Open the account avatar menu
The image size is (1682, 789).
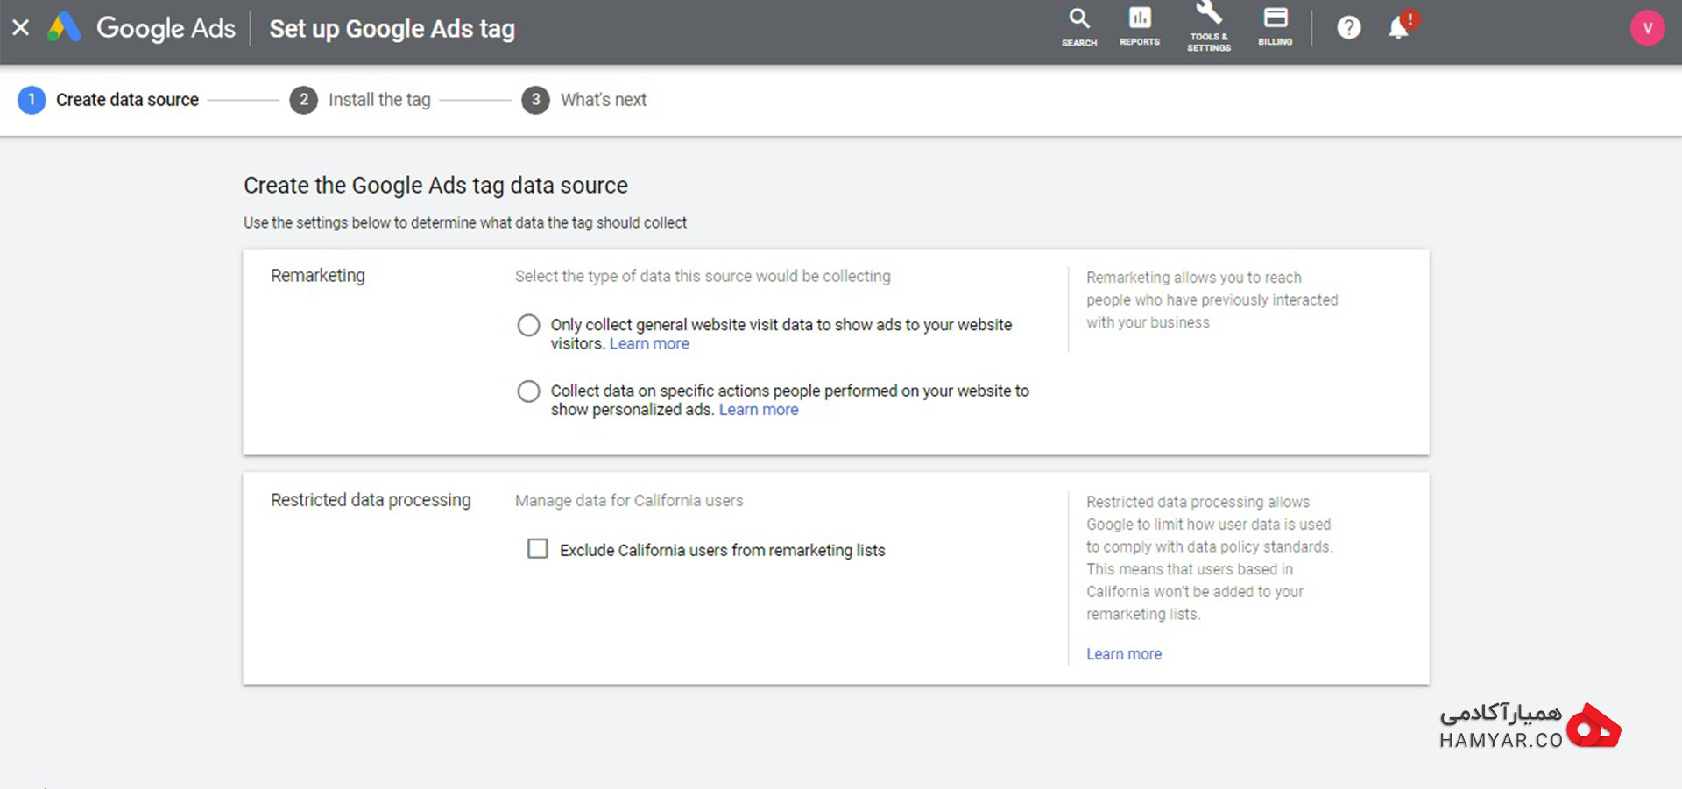1647,28
